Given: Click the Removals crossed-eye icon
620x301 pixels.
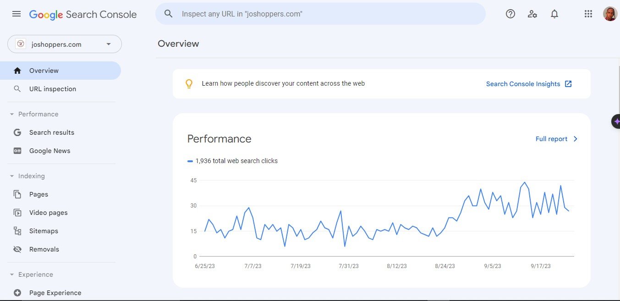Looking at the screenshot, I should (x=17, y=249).
